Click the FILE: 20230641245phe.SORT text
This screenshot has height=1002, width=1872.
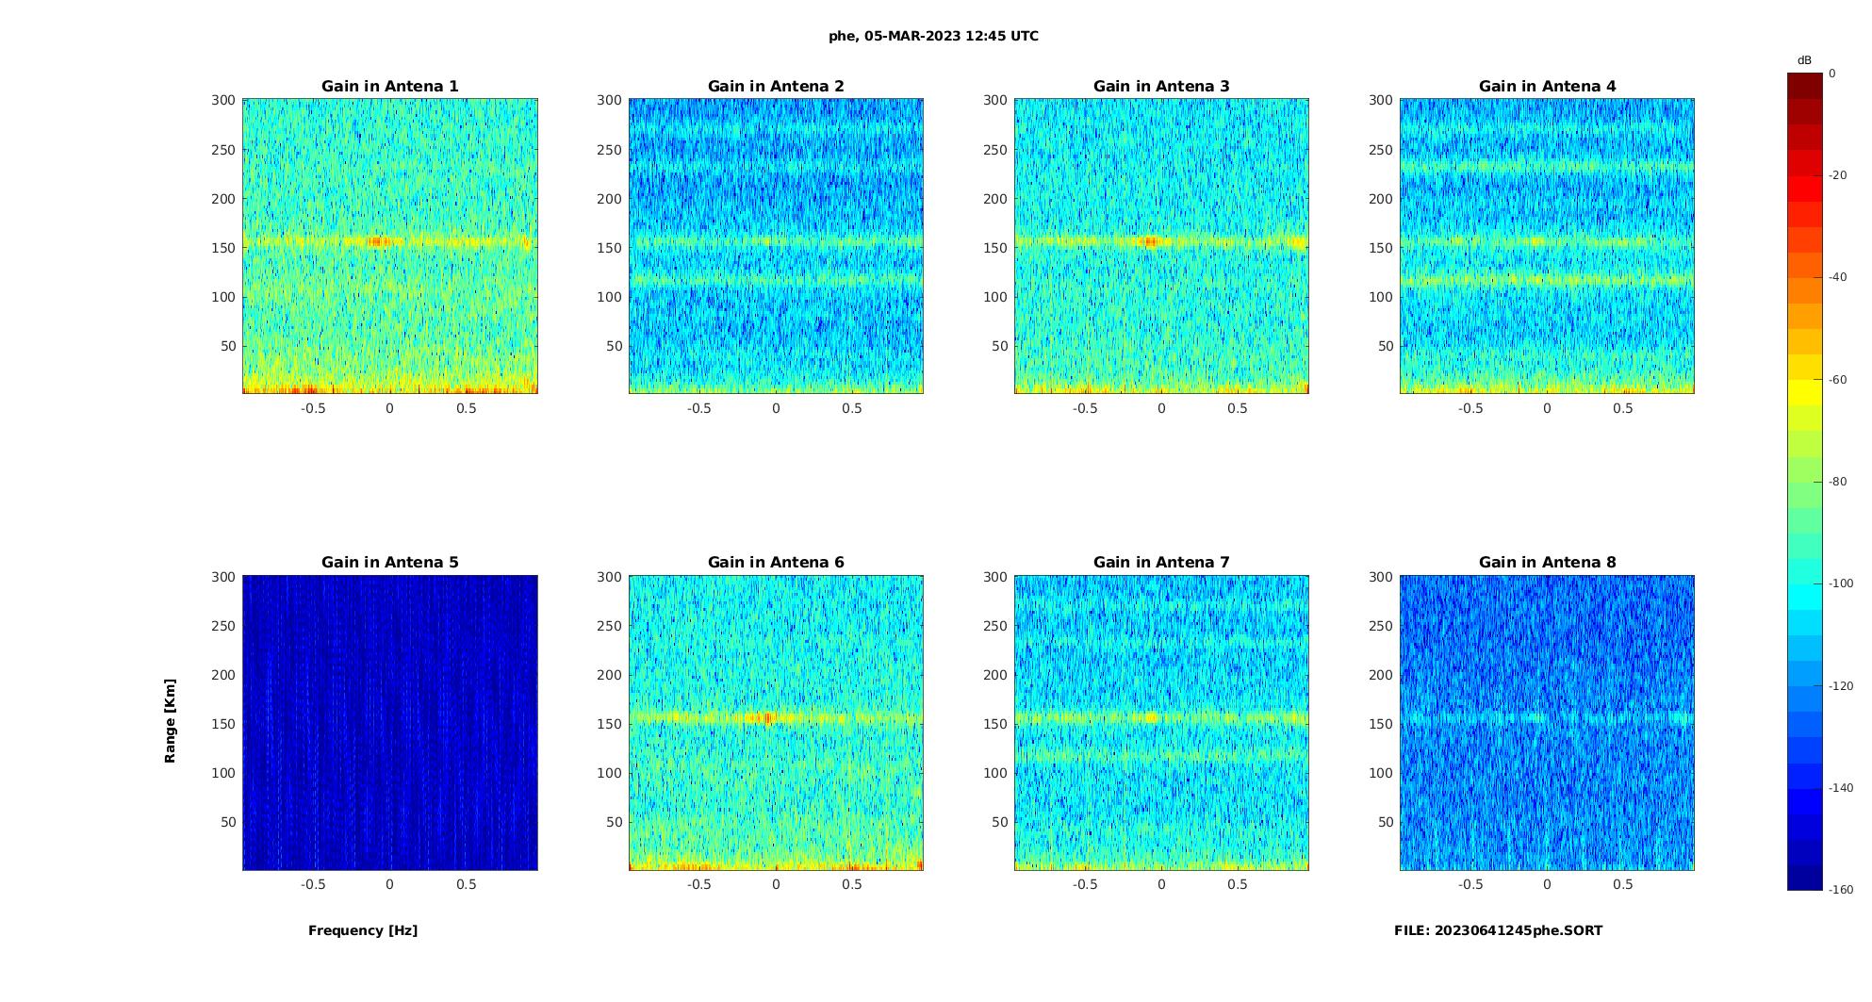[x=1498, y=930]
